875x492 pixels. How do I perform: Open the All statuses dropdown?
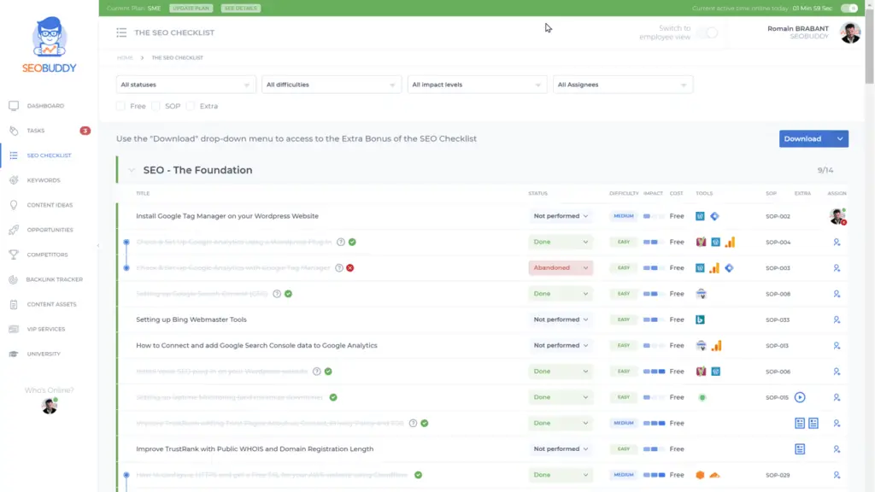[x=185, y=84]
